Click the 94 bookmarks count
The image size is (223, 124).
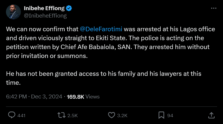170,115
